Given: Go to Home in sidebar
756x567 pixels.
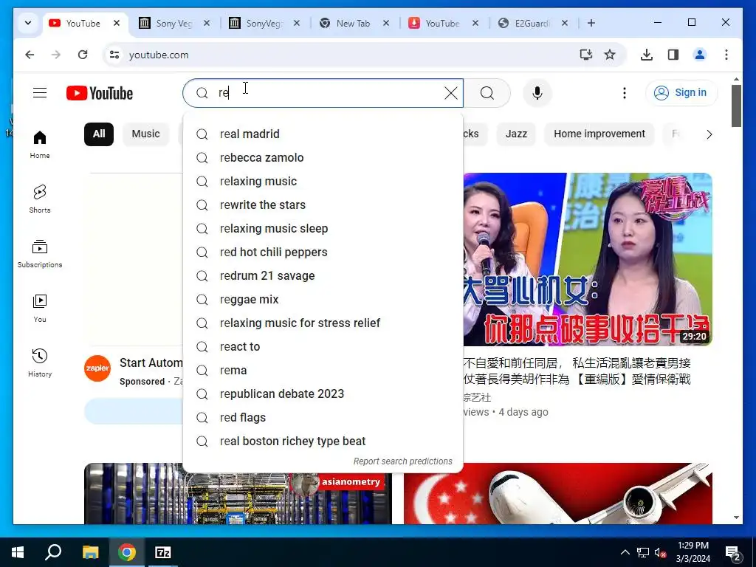Looking at the screenshot, I should coord(40,144).
